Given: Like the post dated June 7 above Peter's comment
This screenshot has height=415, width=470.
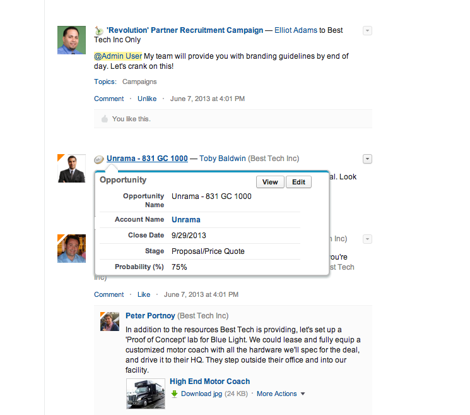Looking at the screenshot, I should pos(144,294).
